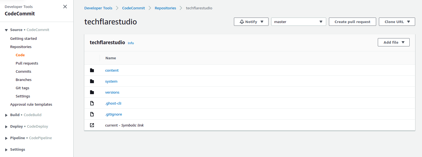
Task: Click Create pull request button
Action: point(352,22)
